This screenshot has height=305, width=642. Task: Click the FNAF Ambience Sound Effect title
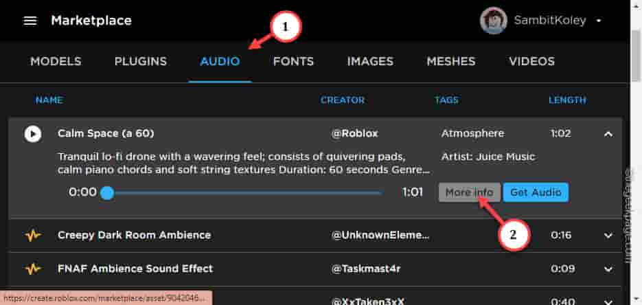coord(135,269)
